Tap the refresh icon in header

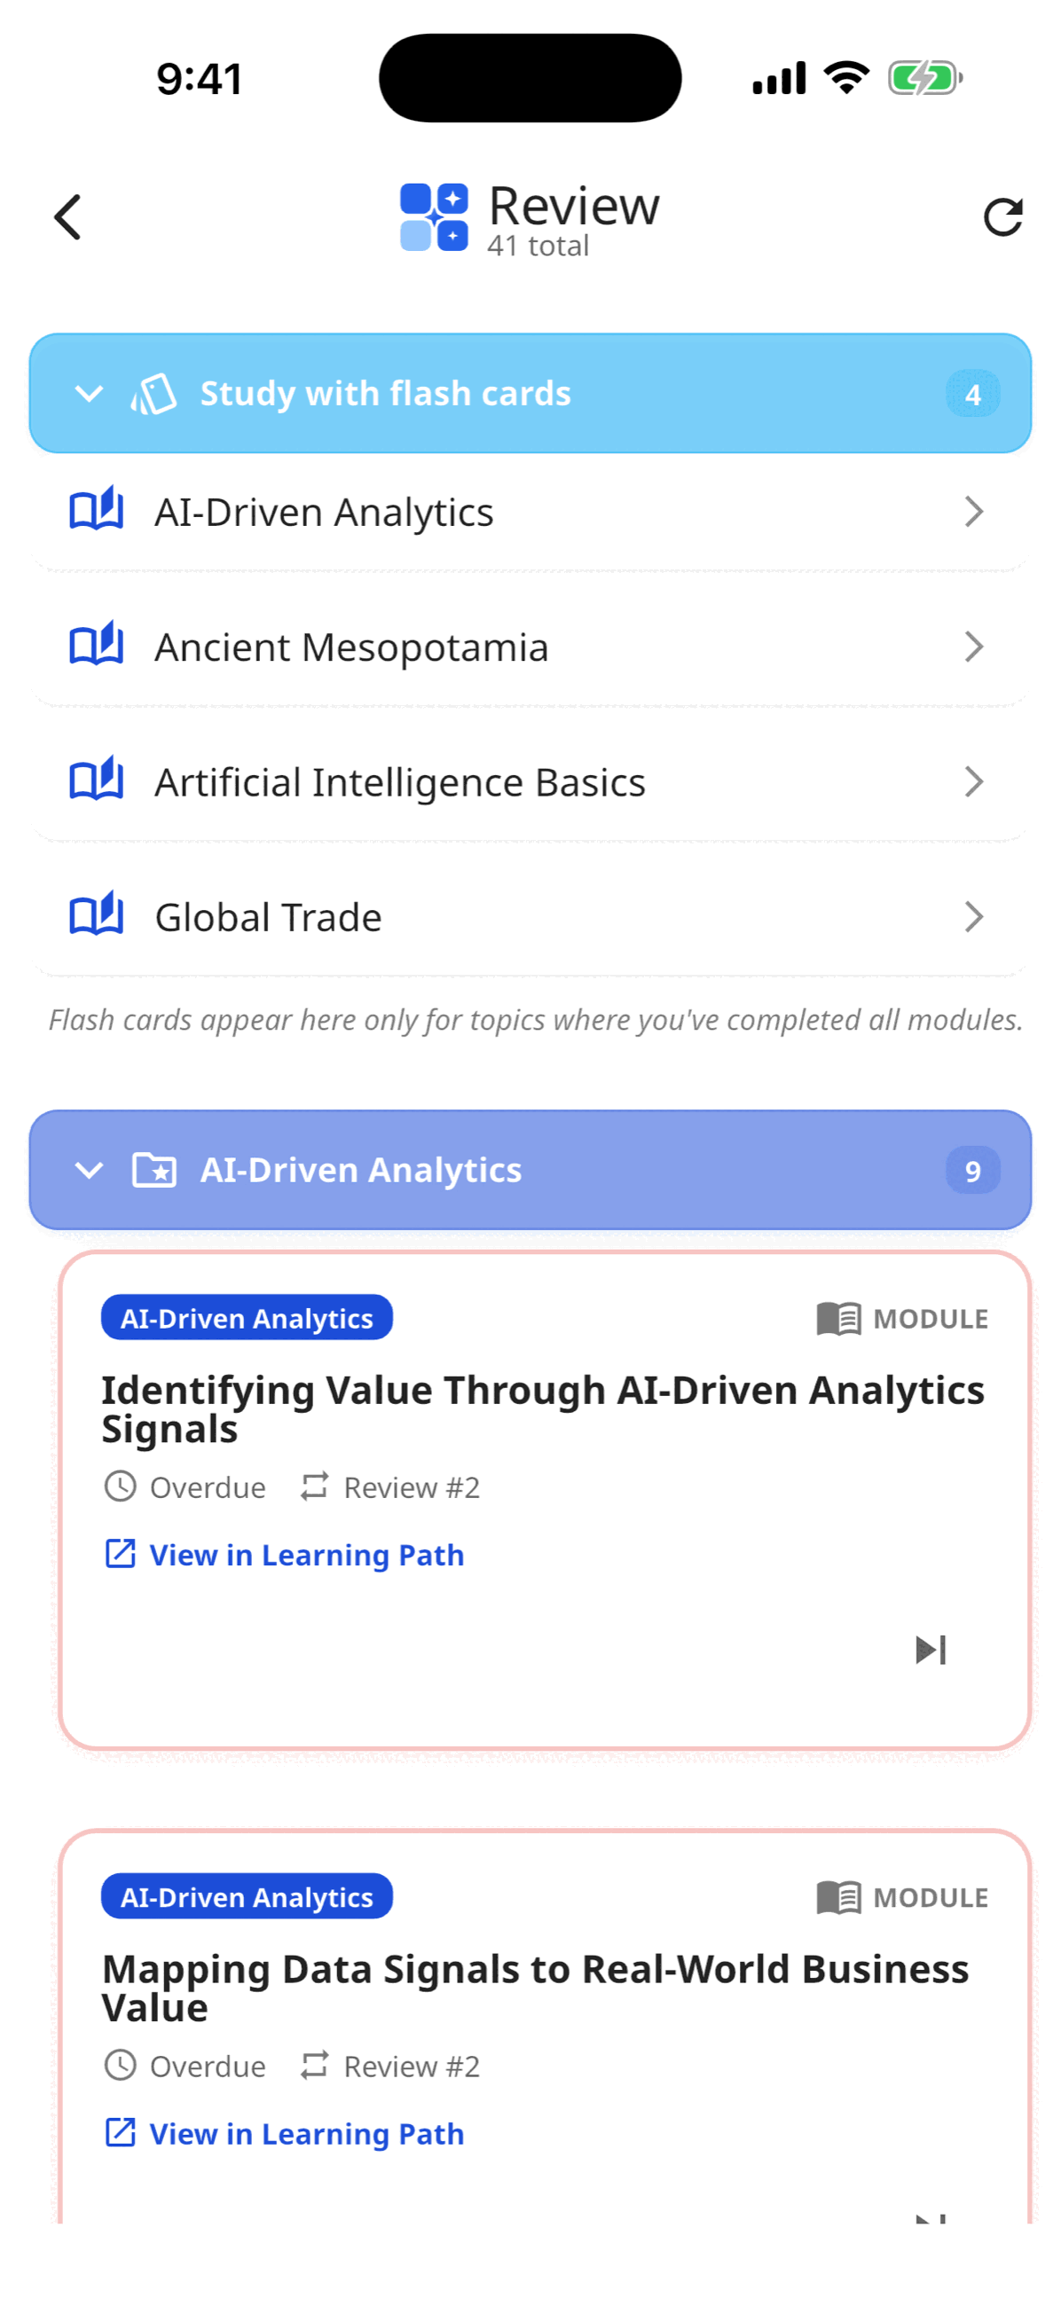click(1002, 216)
